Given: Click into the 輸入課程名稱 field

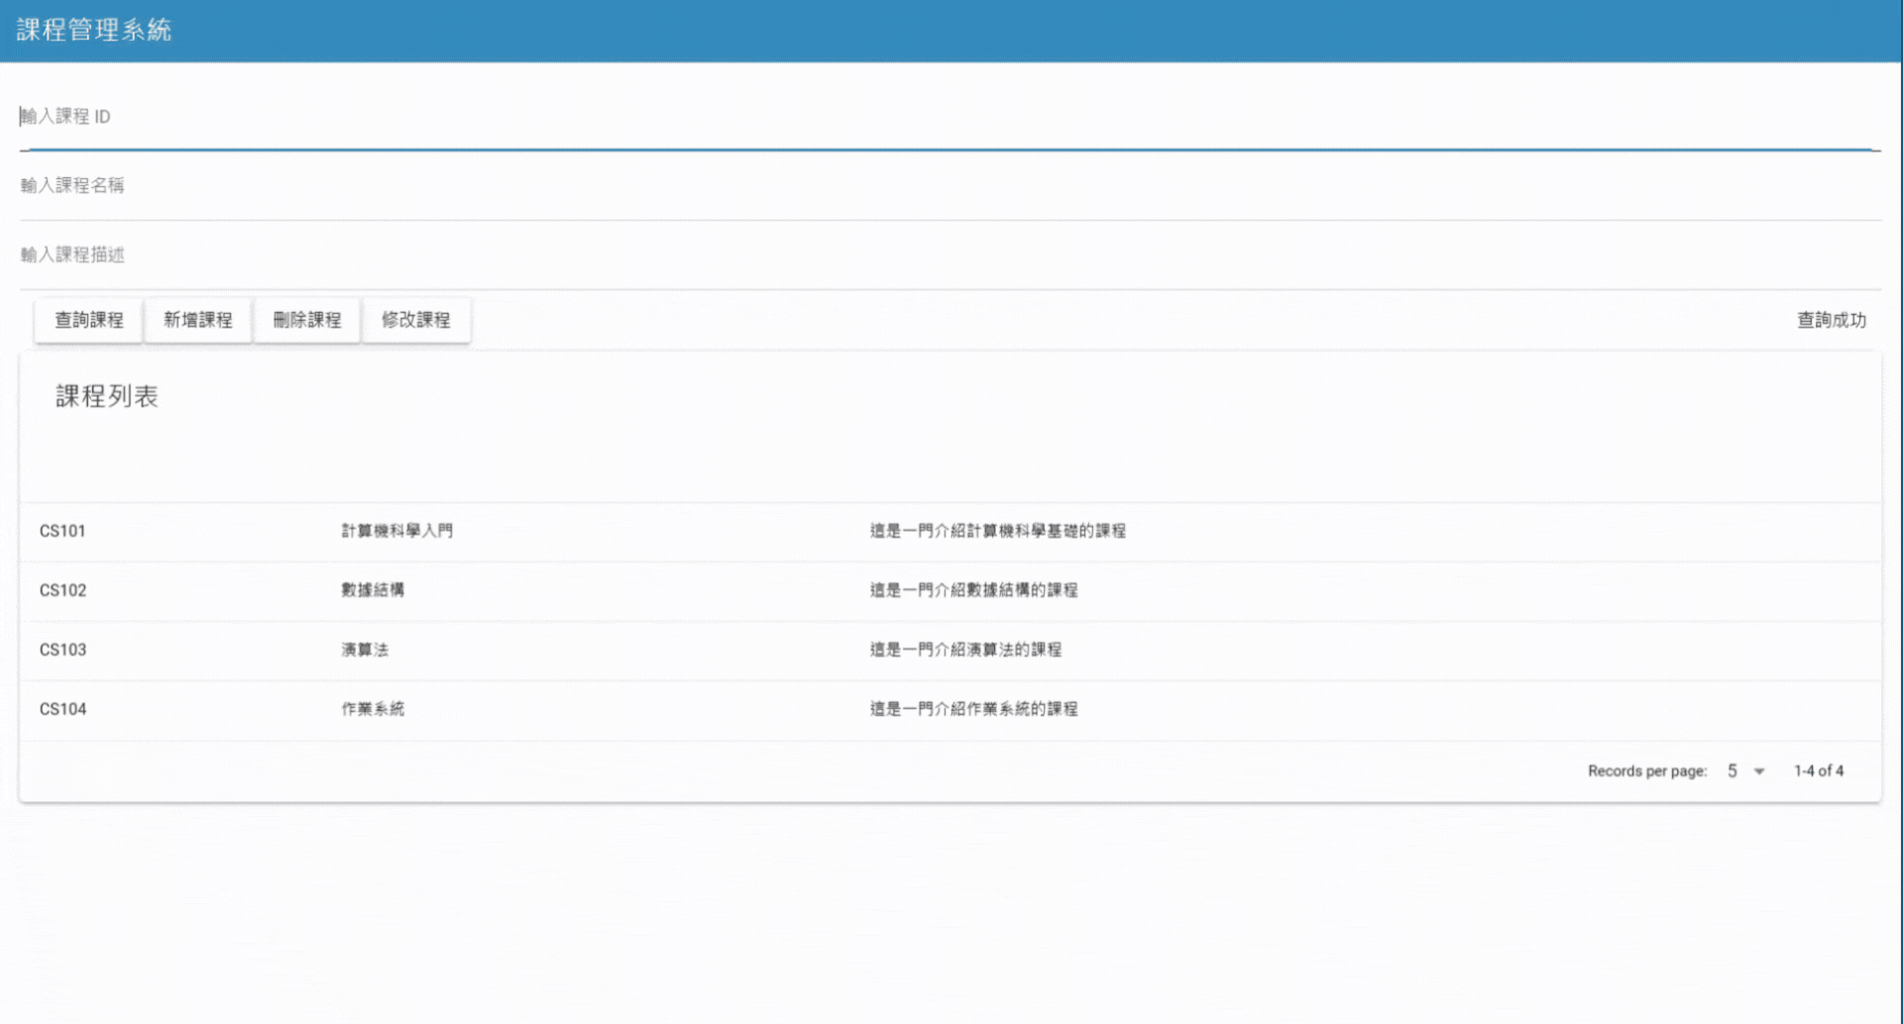Looking at the screenshot, I should pyautogui.click(x=949, y=185).
